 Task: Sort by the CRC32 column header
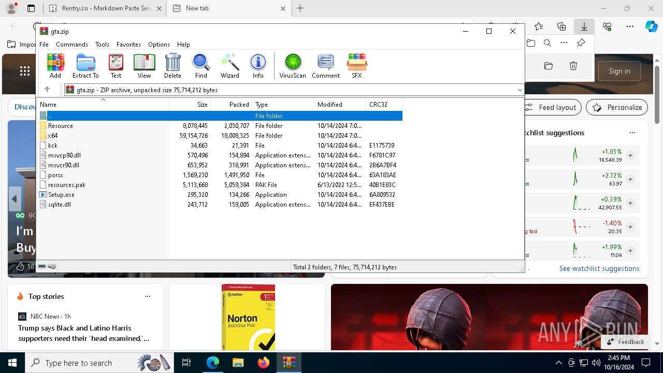click(x=384, y=105)
